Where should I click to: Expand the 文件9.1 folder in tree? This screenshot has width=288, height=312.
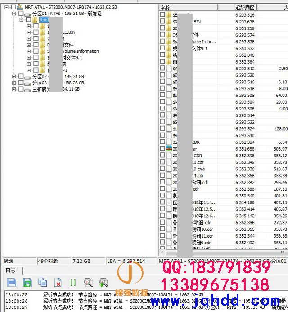(29, 58)
